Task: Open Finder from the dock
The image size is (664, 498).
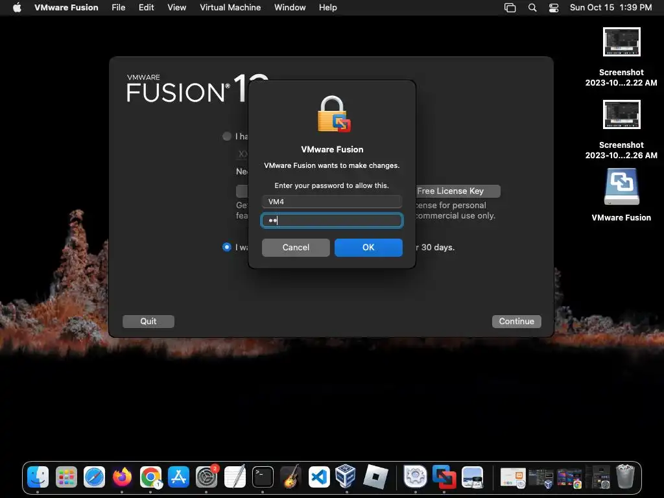Action: pyautogui.click(x=38, y=477)
